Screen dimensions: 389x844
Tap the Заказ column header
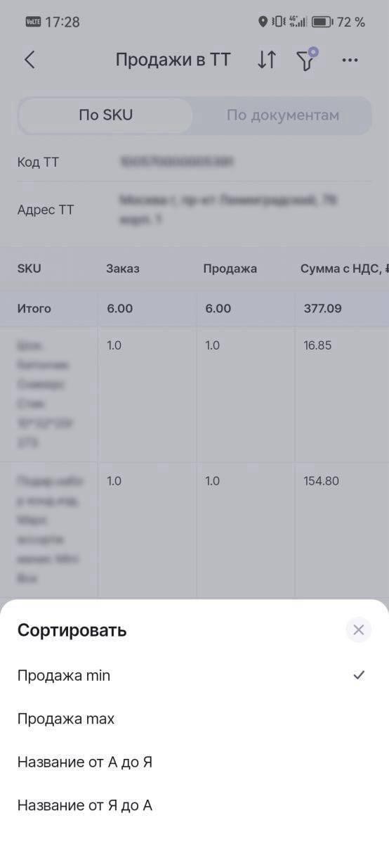pos(123,269)
